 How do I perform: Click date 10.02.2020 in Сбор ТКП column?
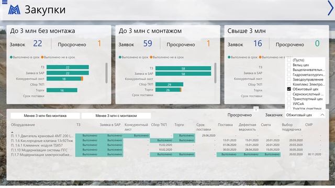click(x=165, y=150)
